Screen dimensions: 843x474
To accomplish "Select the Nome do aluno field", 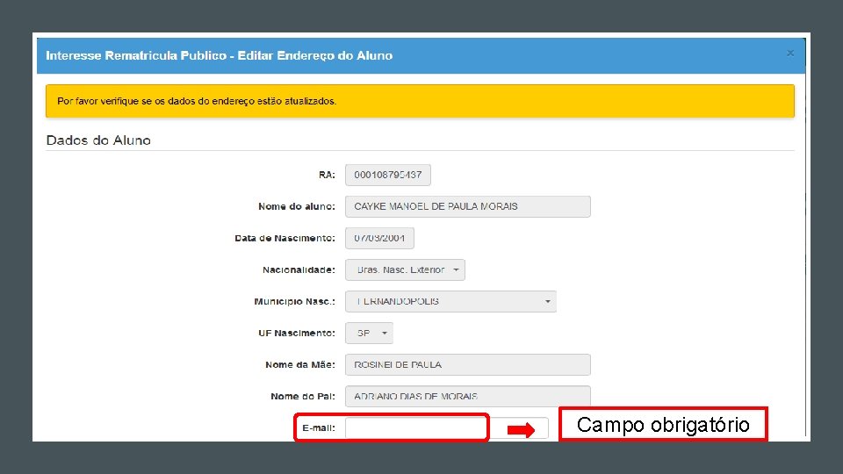I will [x=468, y=206].
